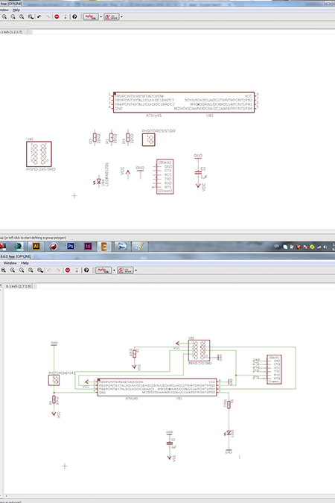Open Adobe Photoshop from taskbar
Screen dimensions: 335x503
coord(71,246)
